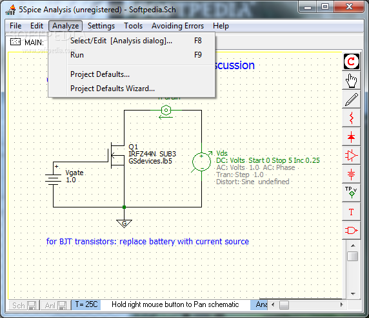Image resolution: width=369 pixels, height=318 pixels.
Task: Choose the resistor component tool
Action: click(x=352, y=118)
